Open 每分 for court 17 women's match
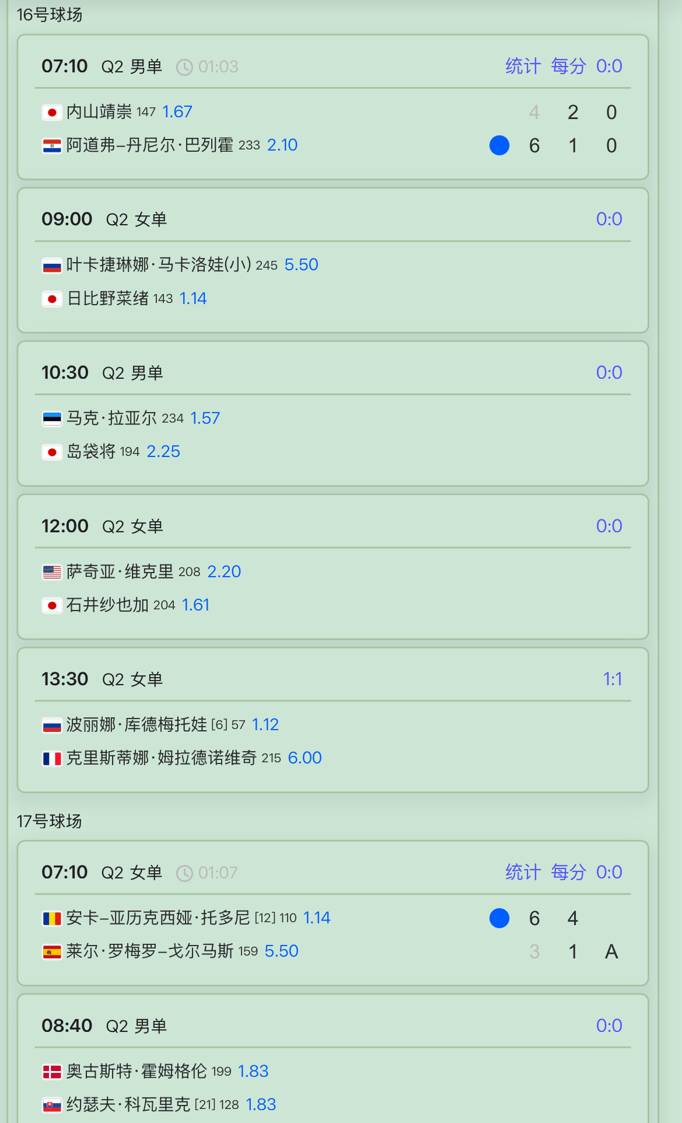The width and height of the screenshot is (682, 1123). coord(568,873)
